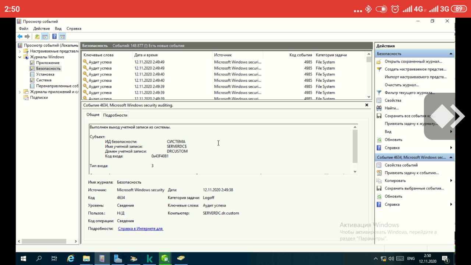The image size is (471, 265).
Task: Open the Вид submenu in the Actions pane
Action: (x=415, y=132)
